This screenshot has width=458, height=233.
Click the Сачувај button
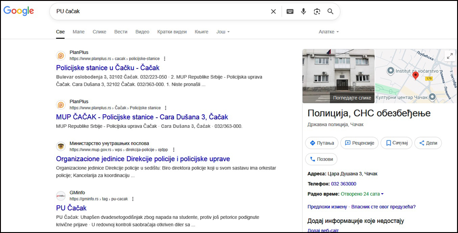tap(396, 143)
